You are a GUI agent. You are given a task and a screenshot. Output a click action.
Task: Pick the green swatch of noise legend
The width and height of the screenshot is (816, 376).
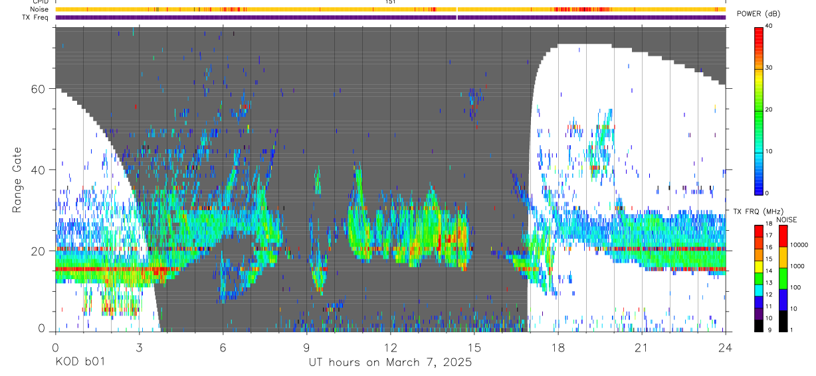coord(783,279)
